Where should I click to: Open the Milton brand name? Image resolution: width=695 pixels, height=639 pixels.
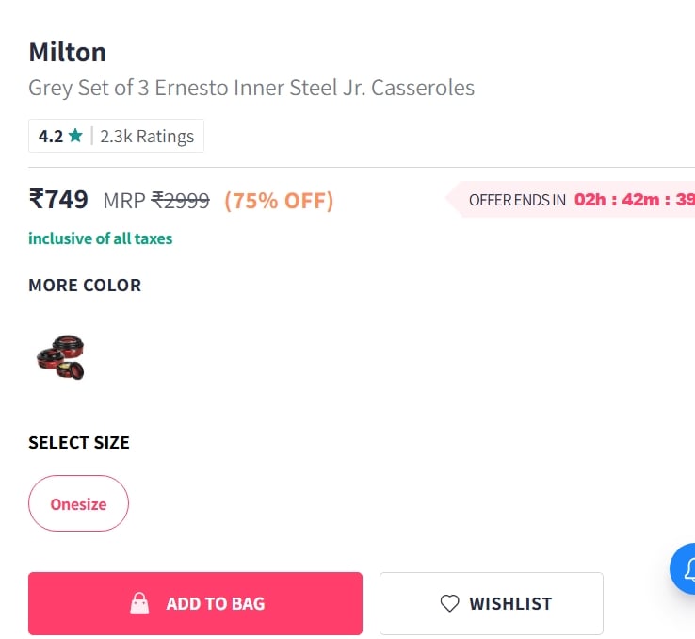[x=68, y=52]
